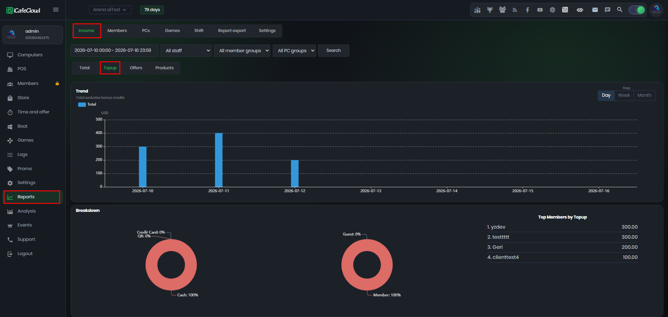Toggle the green theme switch
The height and width of the screenshot is (317, 668).
pyautogui.click(x=637, y=10)
